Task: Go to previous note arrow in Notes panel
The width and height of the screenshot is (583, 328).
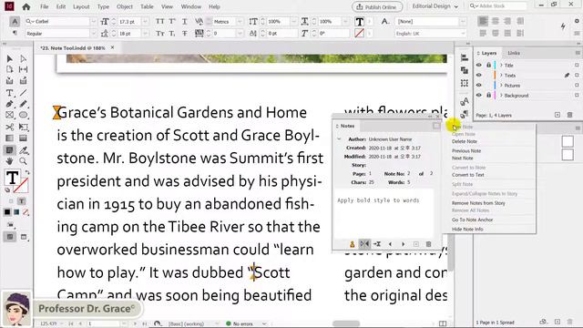Action: [390, 244]
